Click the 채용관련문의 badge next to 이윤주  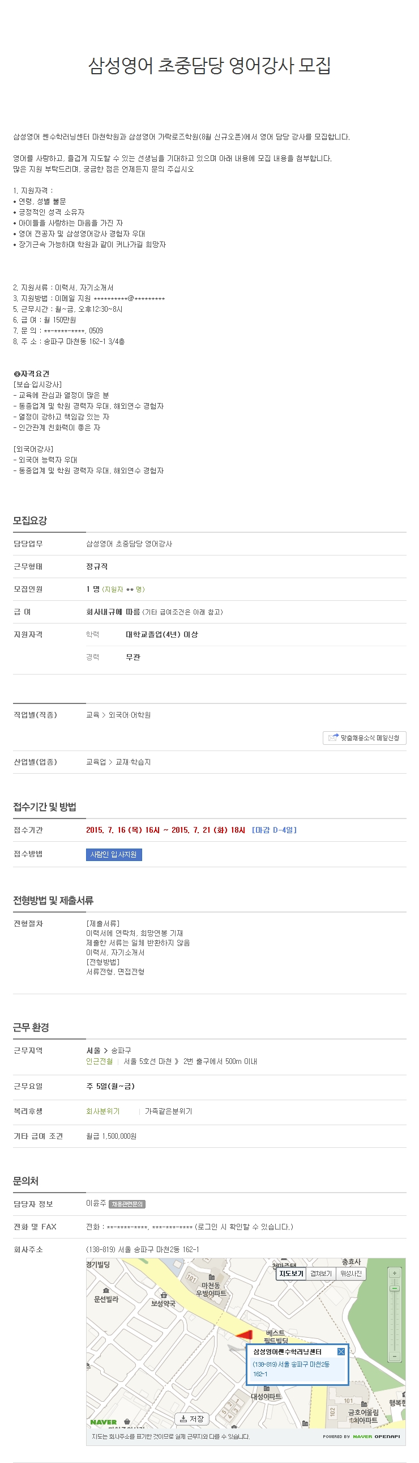(127, 1203)
